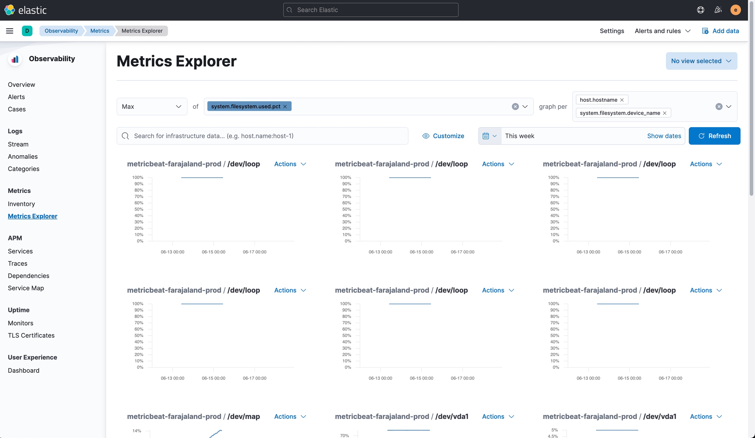Expand the No view selected dropdown
This screenshot has width=755, height=438.
(x=701, y=61)
